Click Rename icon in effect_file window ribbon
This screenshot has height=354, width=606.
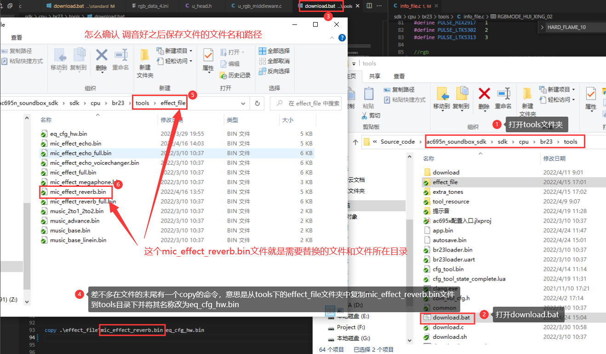[120, 60]
